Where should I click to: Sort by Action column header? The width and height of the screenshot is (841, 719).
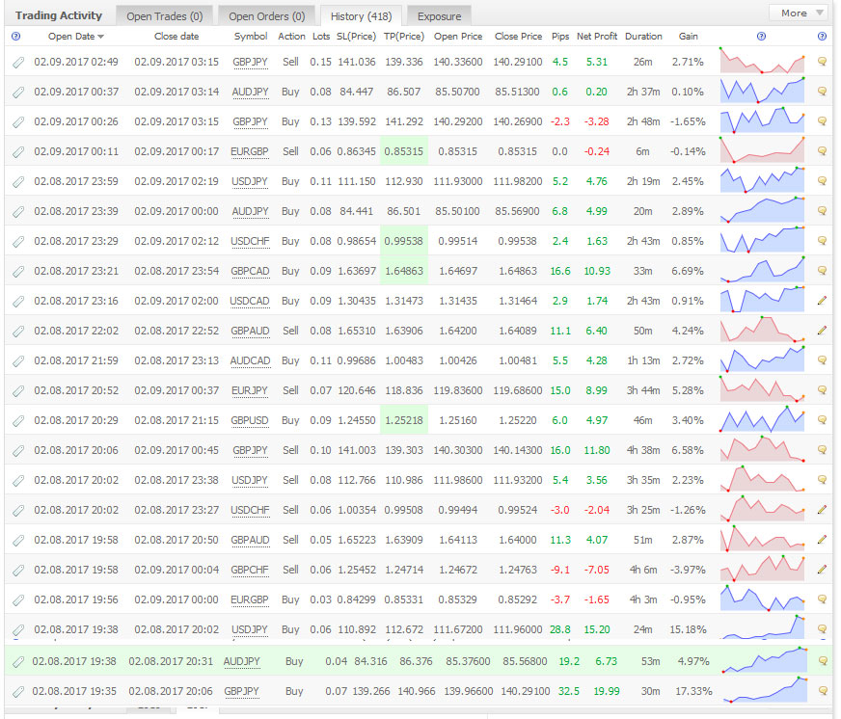291,36
